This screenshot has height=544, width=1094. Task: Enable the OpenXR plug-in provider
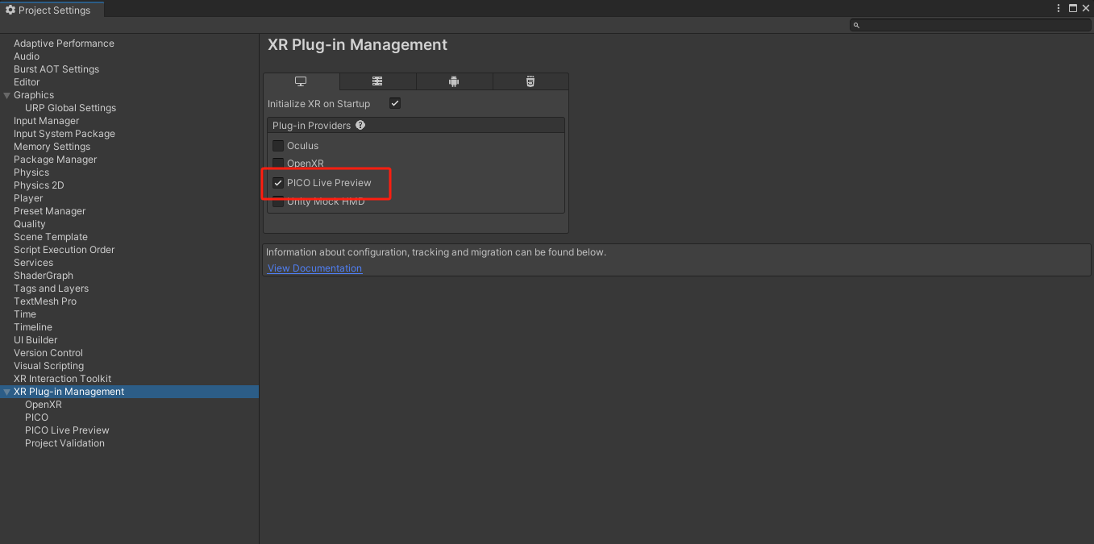pyautogui.click(x=278, y=164)
